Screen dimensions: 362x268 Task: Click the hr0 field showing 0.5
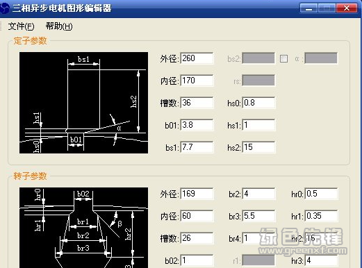[x=321, y=194]
